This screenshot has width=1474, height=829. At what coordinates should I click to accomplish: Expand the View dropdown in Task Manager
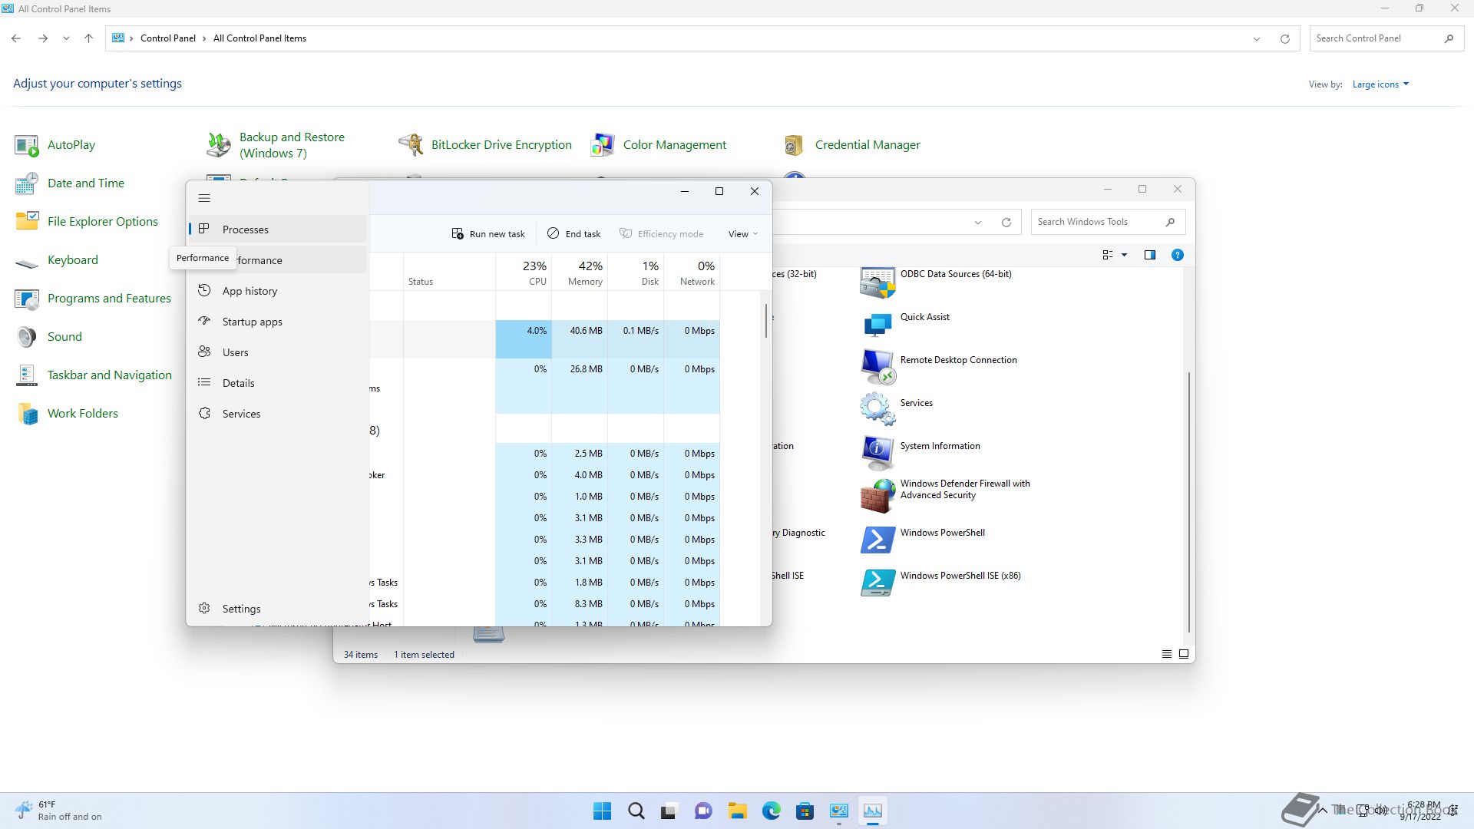pos(742,234)
